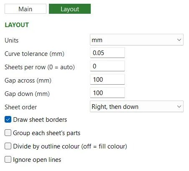189x171 pixels.
Task: Click the Gap down input field
Action: point(107,93)
